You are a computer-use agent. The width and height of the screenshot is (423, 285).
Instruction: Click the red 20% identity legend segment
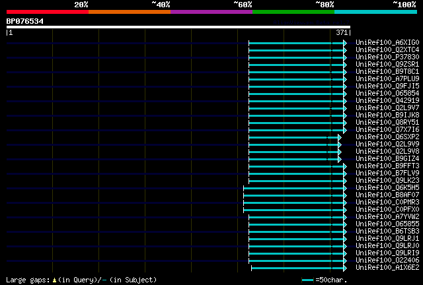pos(48,12)
